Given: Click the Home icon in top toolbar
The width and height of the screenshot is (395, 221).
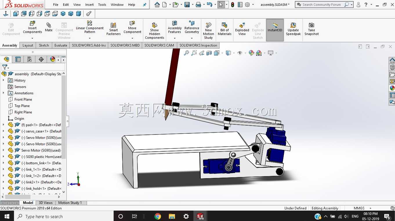Looking at the screenshot, I should (157, 5).
